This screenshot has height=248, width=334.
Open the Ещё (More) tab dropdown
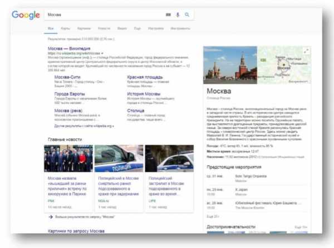[137, 28]
